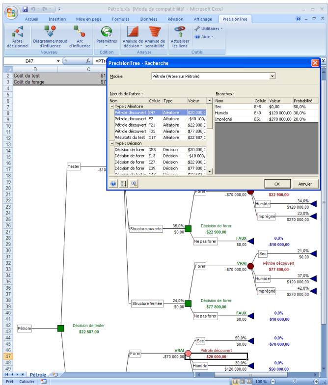Screen dimensions: 328x385
Task: Save workbook from quick access toolbar
Action: tap(25, 9)
